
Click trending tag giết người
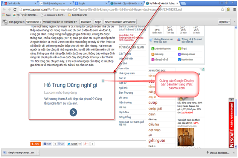tap(157, 141)
